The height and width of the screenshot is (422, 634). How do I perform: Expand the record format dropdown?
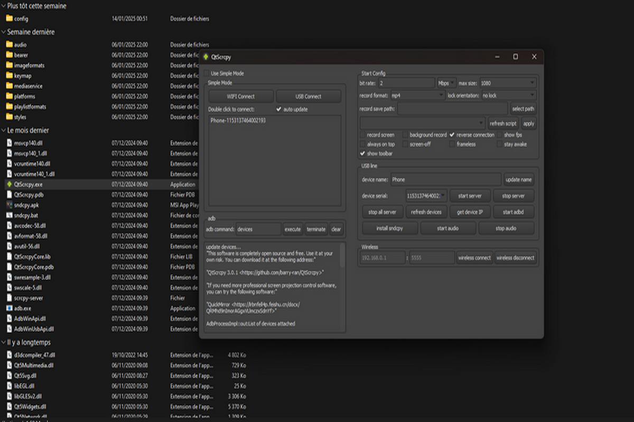417,95
